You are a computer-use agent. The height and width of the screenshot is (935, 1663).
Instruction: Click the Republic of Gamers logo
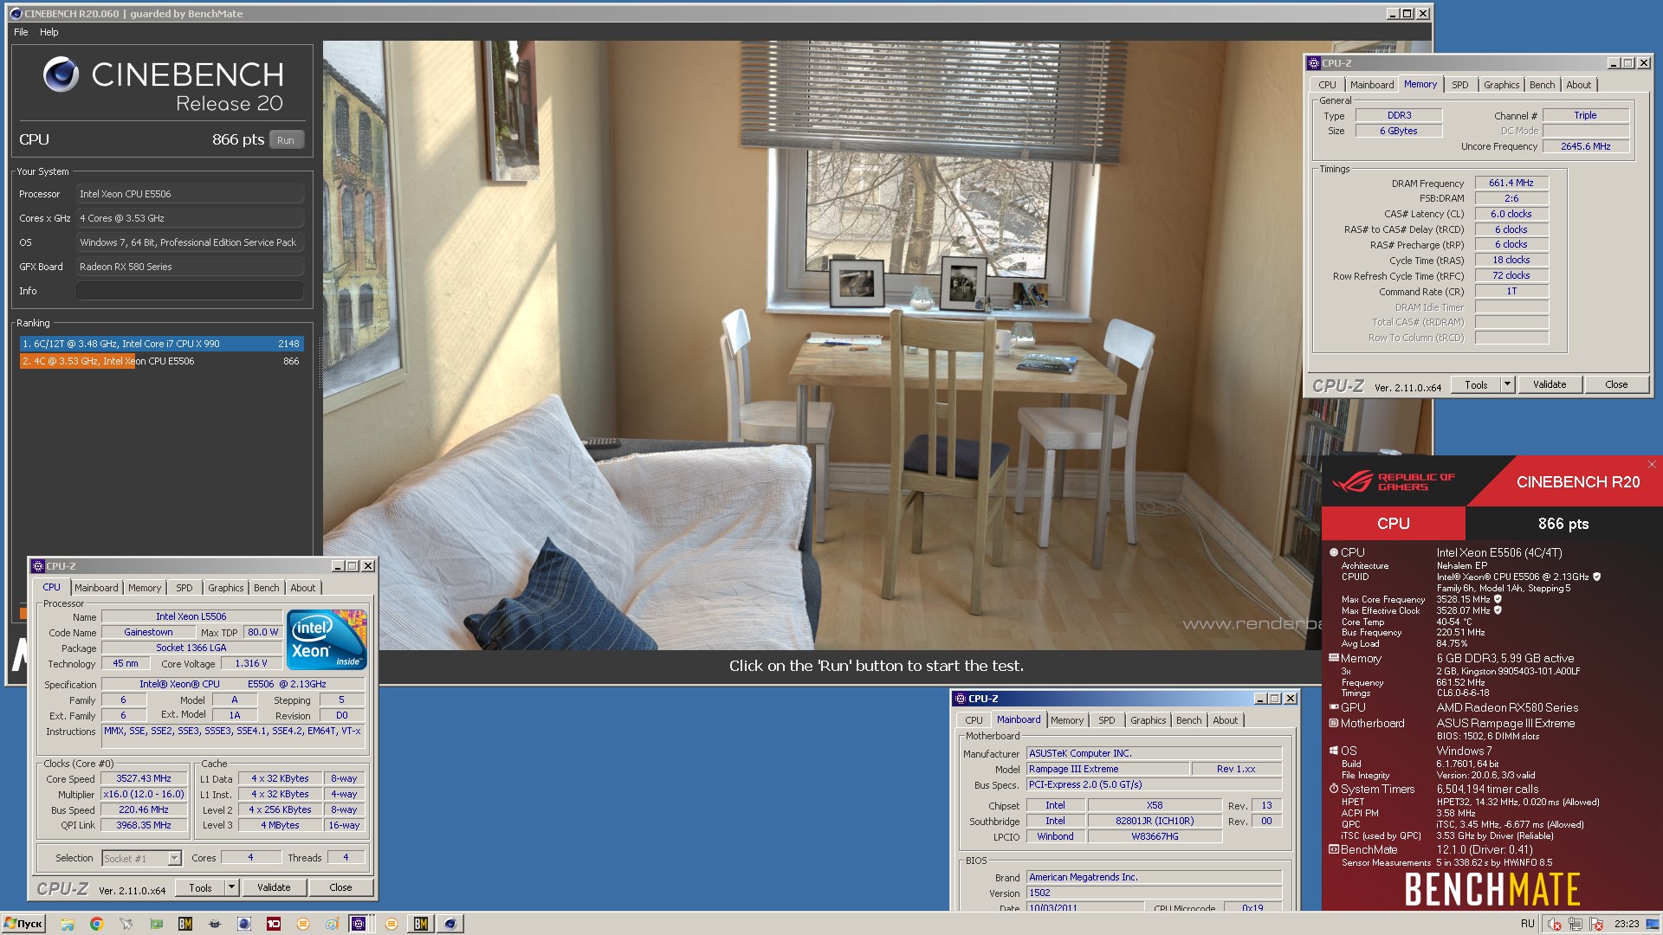point(1394,481)
